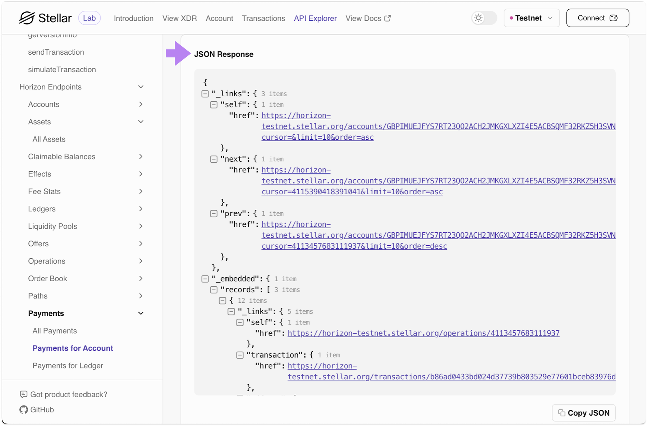Open the self href link ending order=asc
This screenshot has width=647, height=426.
(439, 126)
